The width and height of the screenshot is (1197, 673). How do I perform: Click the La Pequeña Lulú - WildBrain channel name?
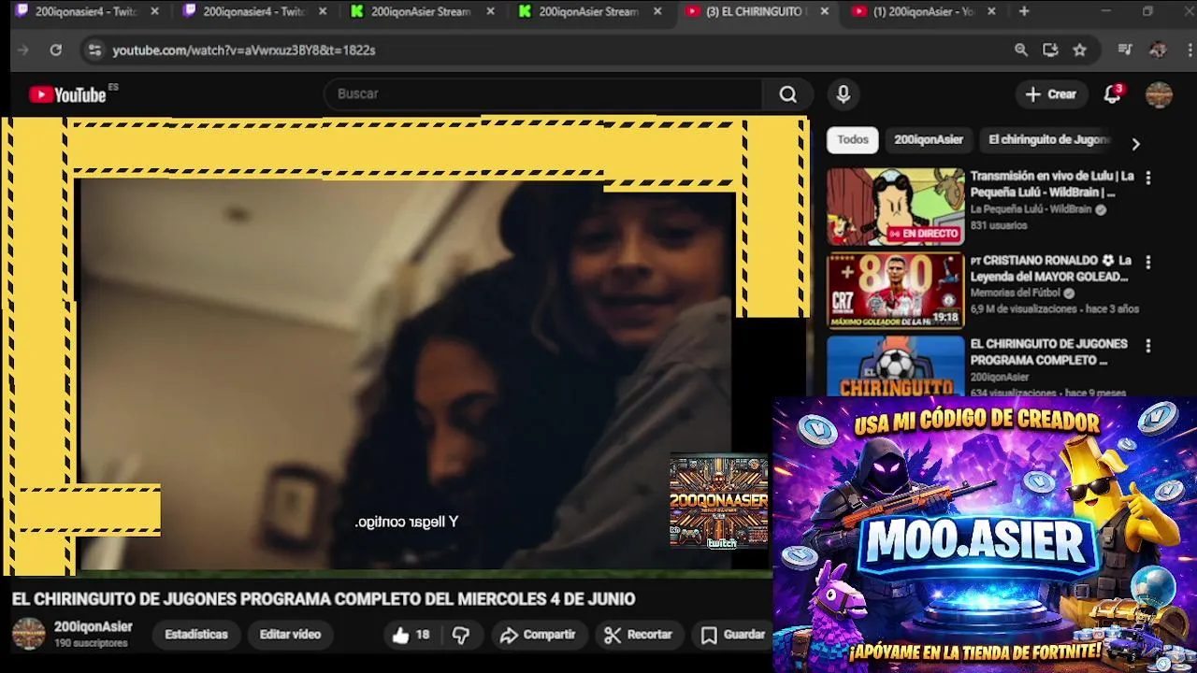[x=1031, y=209]
